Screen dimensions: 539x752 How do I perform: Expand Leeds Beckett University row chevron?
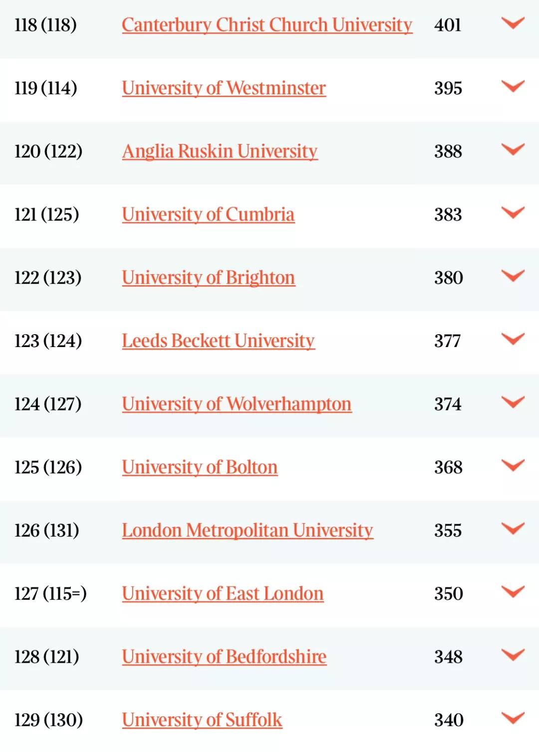tap(513, 339)
